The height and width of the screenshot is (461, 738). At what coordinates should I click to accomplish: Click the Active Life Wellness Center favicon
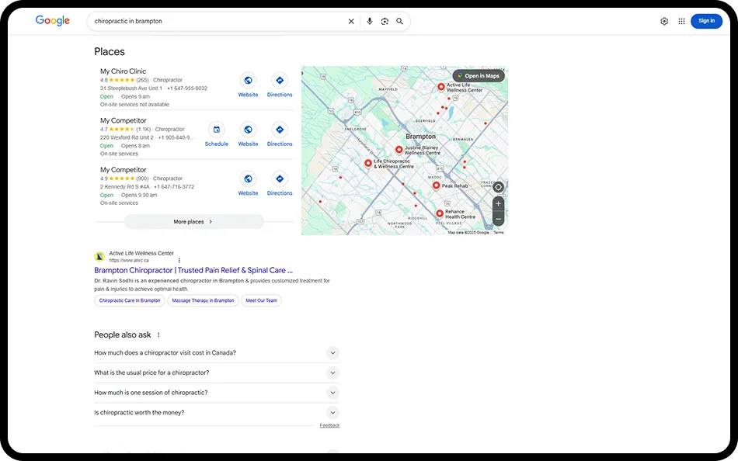(99, 256)
